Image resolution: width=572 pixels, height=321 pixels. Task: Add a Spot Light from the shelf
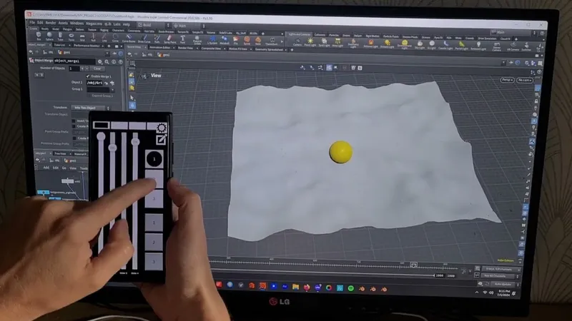point(324,43)
